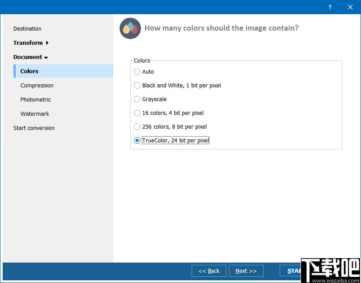Click the << Back button
Image resolution: width=361 pixels, height=283 pixels.
209,271
